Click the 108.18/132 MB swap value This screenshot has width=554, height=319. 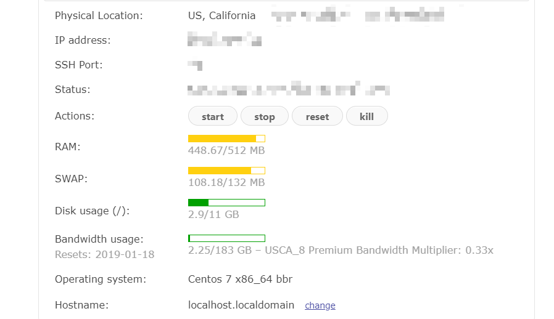tap(226, 183)
